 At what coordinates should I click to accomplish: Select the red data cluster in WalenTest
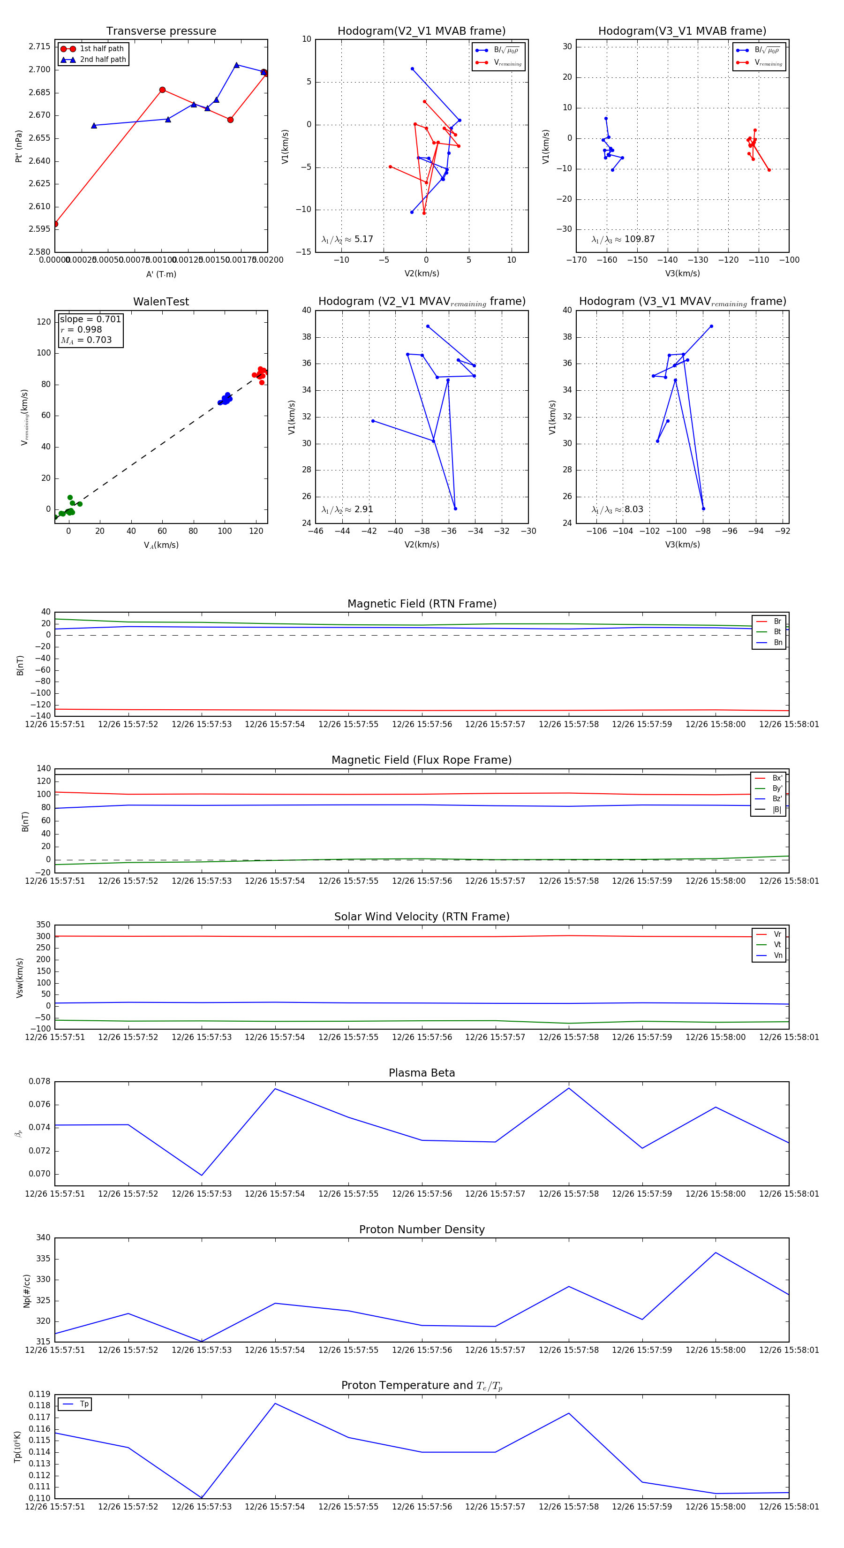point(260,374)
